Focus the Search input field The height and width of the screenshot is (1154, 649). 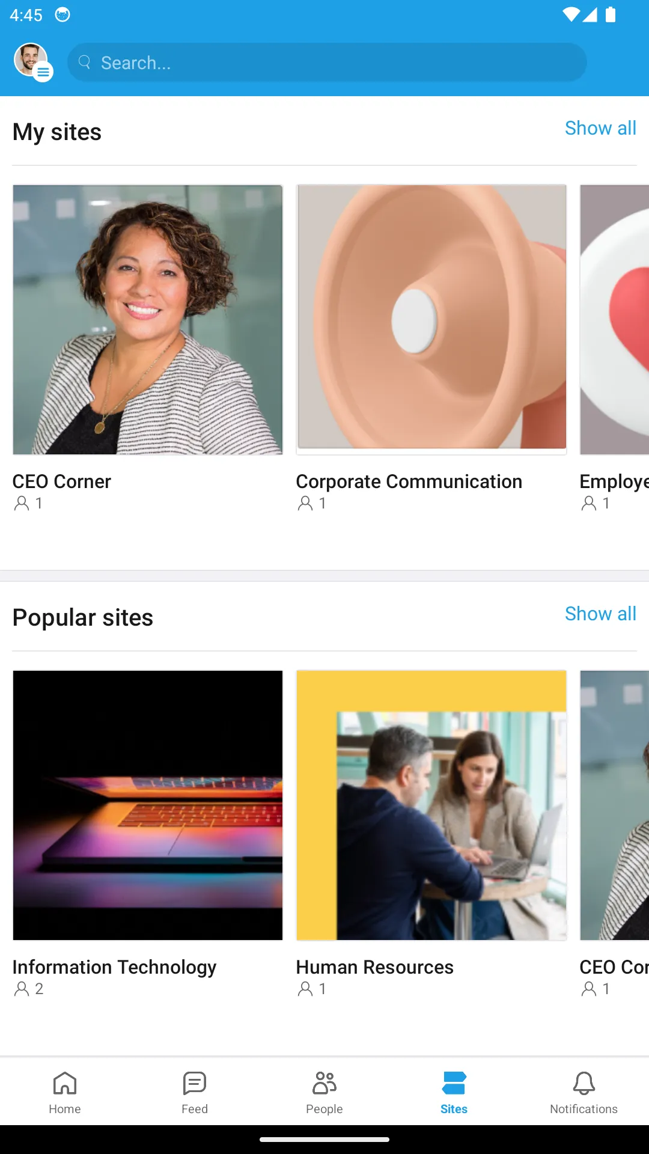click(x=327, y=62)
